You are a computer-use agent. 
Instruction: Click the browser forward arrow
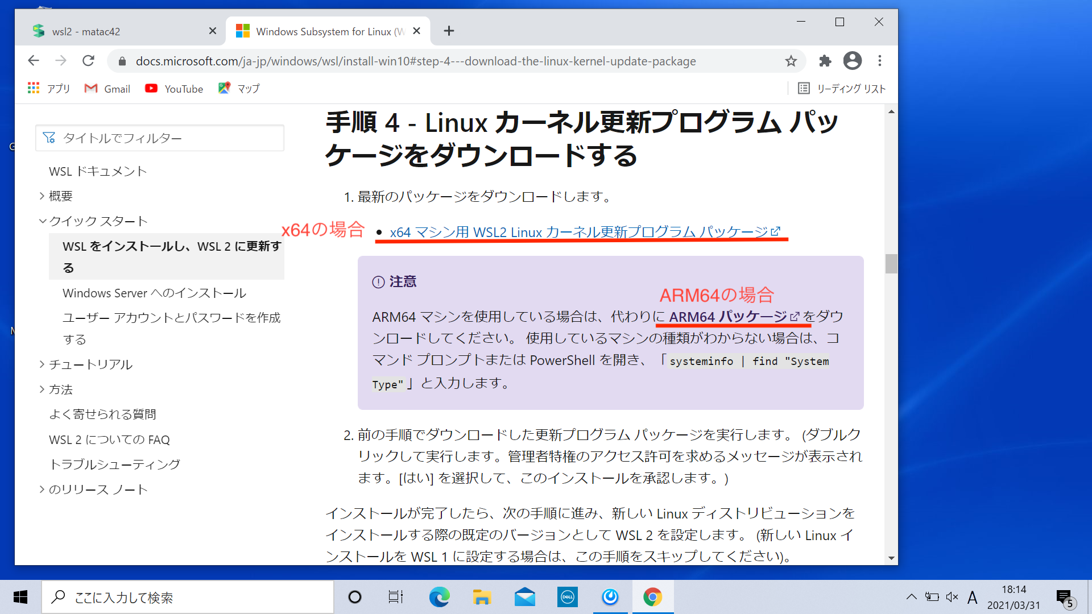click(61, 61)
